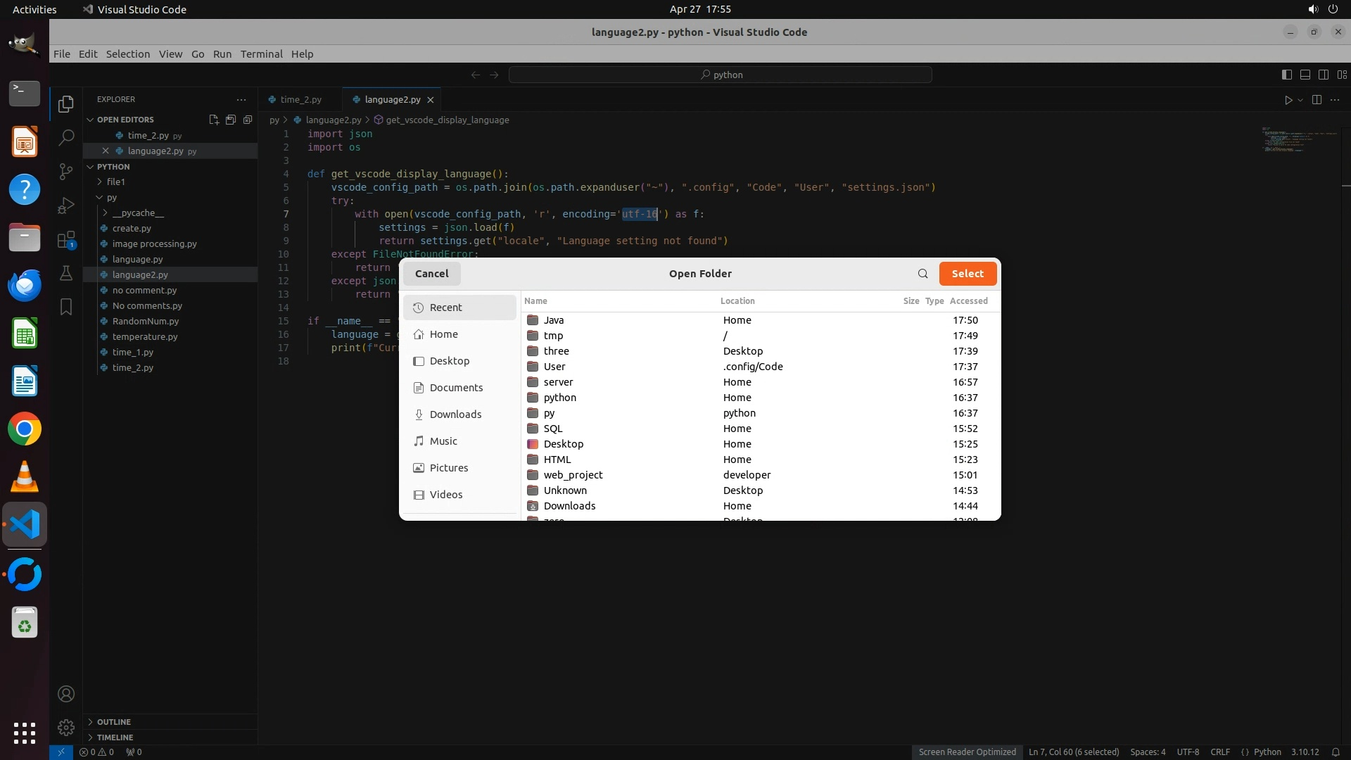The height and width of the screenshot is (760, 1351).
Task: Open the Terminal menu
Action: pyautogui.click(x=261, y=54)
